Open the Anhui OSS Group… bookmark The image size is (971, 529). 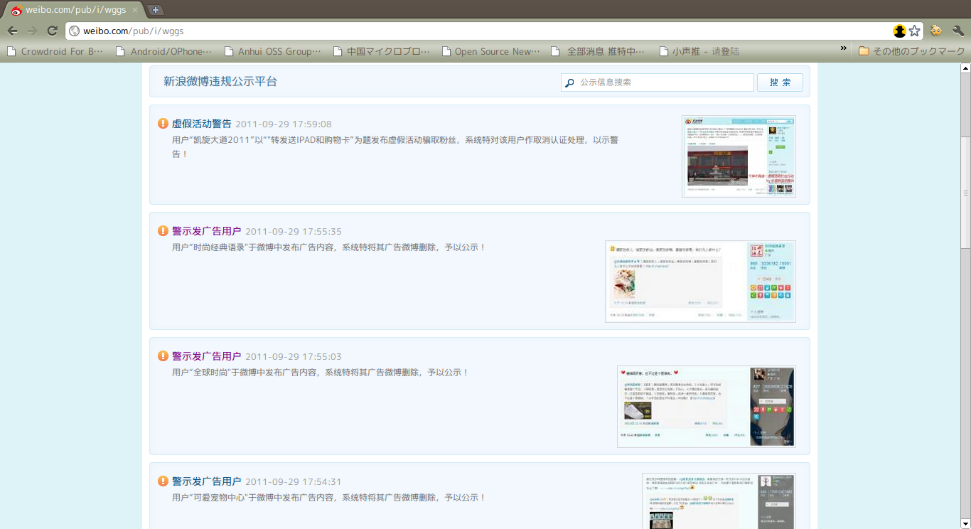coord(273,51)
